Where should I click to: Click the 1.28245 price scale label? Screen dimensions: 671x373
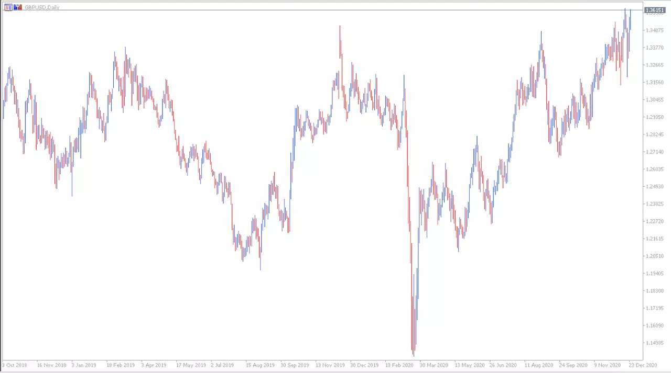tap(655, 134)
